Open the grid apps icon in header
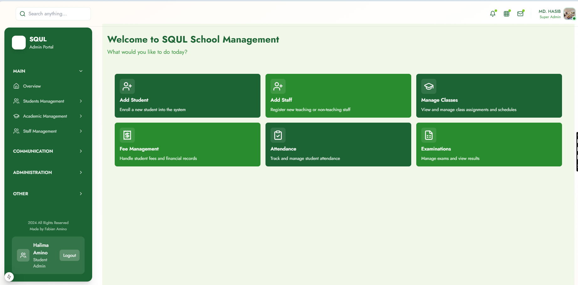 507,14
